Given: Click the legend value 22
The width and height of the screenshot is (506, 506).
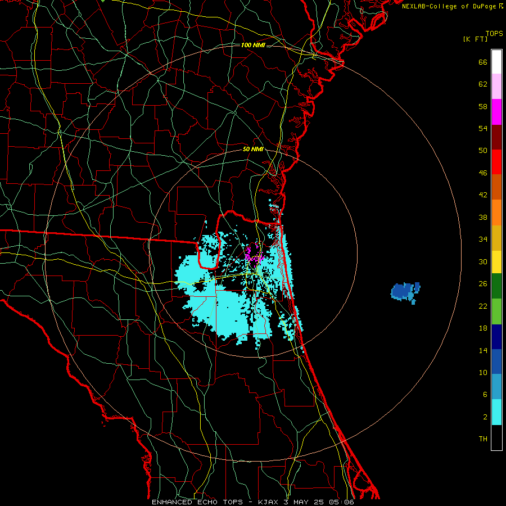Looking at the screenshot, I should 483,306.
